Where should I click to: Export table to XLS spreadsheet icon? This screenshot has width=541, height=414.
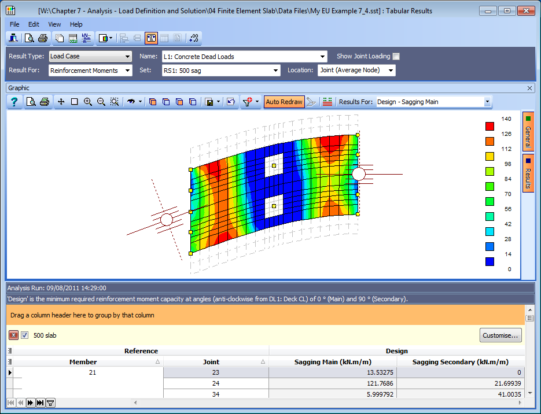73,38
